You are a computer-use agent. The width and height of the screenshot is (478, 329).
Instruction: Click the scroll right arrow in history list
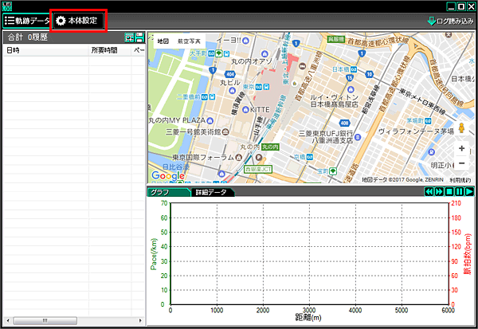coord(140,320)
